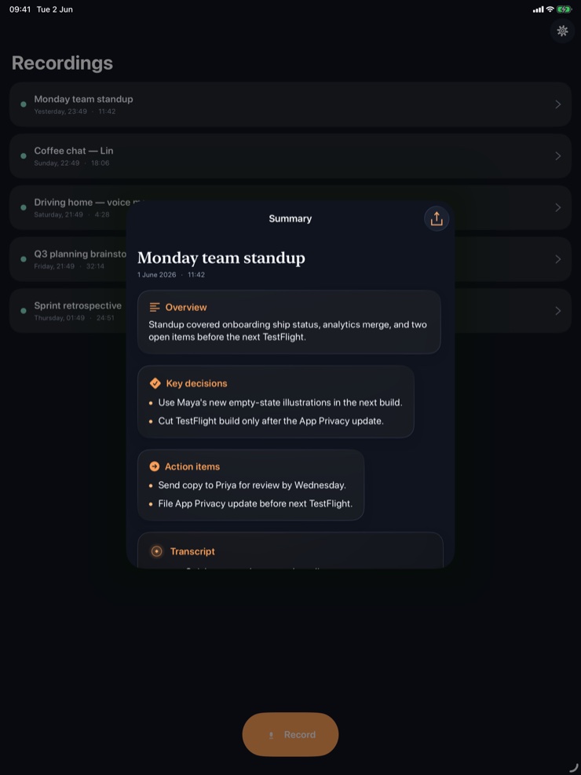Expand the Coffee chat — Lin chevron
This screenshot has height=775, width=581.
point(557,155)
